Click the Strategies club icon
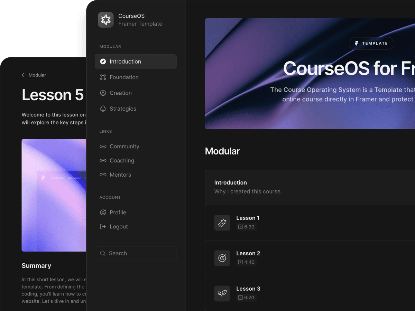 pos(103,109)
